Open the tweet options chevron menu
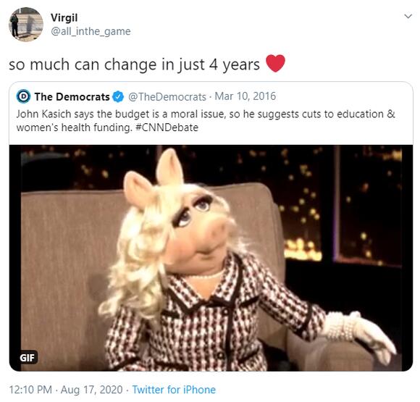 click(x=408, y=17)
